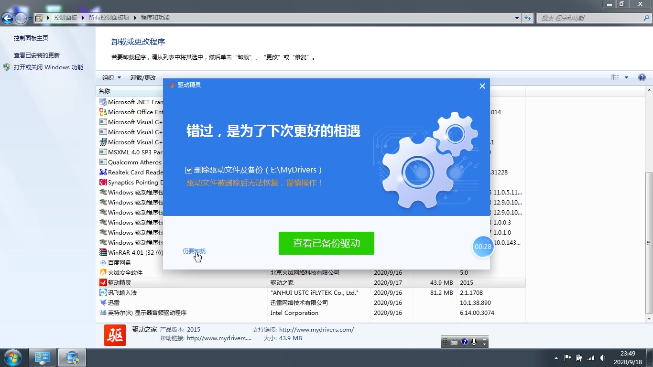Click 程序和功能 in the breadcrumb
The image size is (653, 367).
155,18
